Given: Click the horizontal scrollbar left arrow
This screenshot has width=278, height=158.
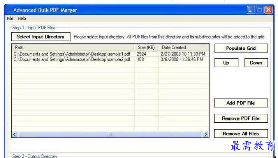Looking at the screenshot, I should pyautogui.click(x=15, y=134).
